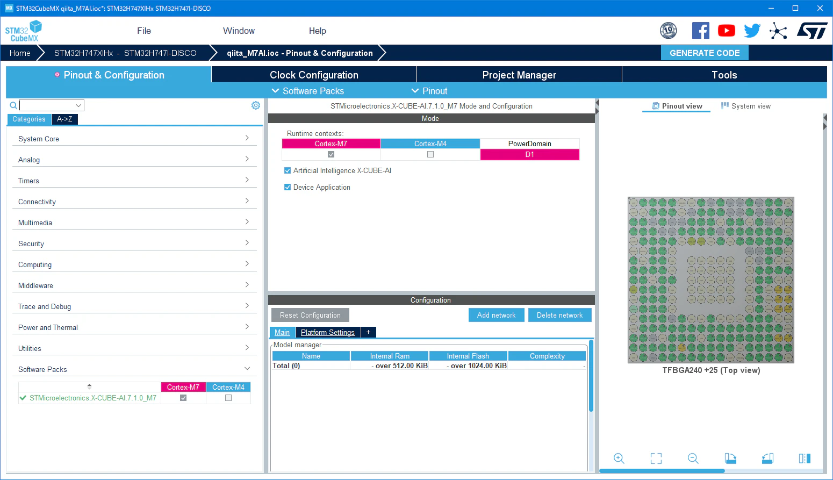833x480 pixels.
Task: Click the Reset Configuration button
Action: 310,315
